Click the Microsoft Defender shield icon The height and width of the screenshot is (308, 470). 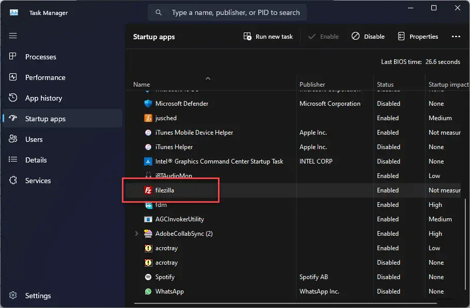[148, 104]
